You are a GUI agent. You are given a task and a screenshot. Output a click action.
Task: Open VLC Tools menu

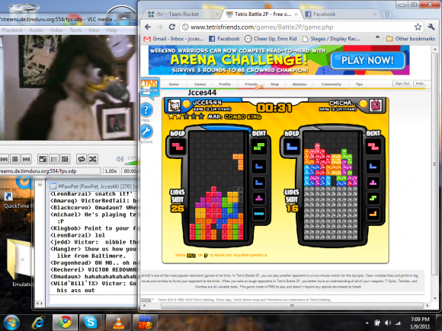[x=75, y=30]
